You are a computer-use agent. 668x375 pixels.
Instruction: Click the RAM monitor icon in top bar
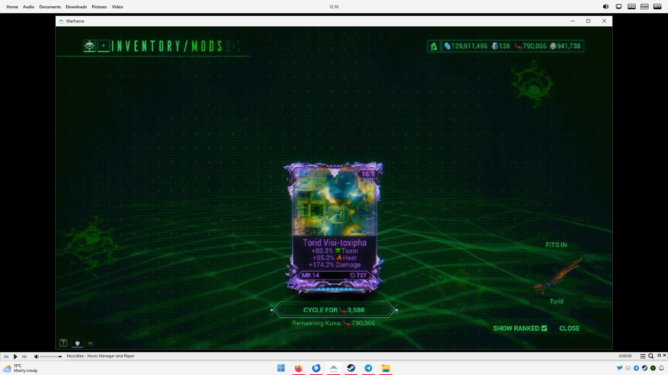click(x=644, y=7)
